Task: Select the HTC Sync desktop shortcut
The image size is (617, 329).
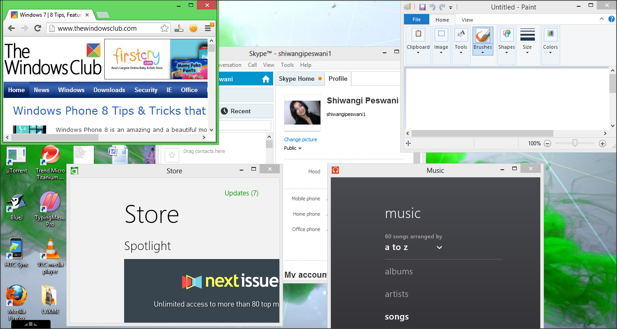Action: coord(17,253)
